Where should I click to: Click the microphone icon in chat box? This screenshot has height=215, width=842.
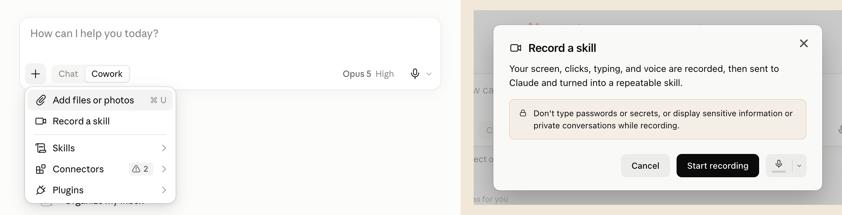[x=415, y=74]
